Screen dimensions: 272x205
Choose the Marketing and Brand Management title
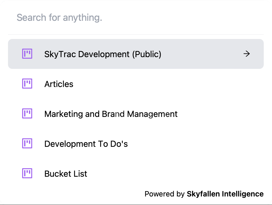point(111,114)
